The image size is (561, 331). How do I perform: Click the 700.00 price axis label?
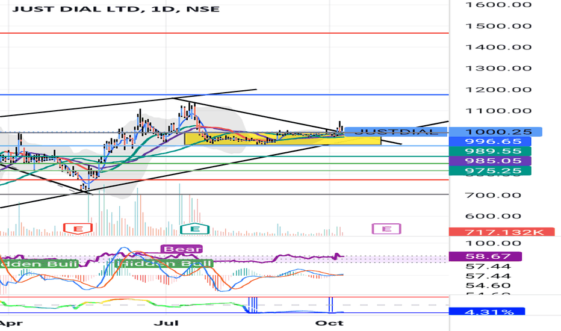493,195
